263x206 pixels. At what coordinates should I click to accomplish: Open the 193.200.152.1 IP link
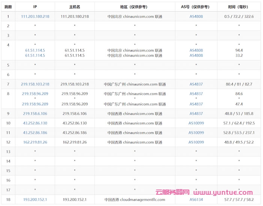35,200
